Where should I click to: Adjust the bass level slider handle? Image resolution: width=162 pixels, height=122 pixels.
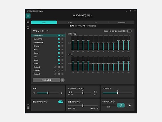coord(118,93)
